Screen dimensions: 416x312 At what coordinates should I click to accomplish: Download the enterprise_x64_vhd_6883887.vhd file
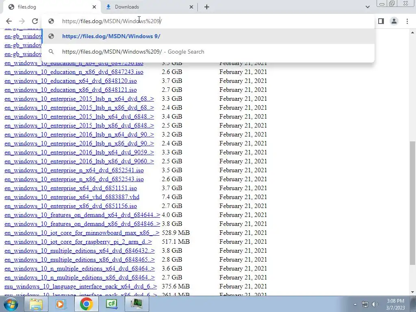pos(72,197)
